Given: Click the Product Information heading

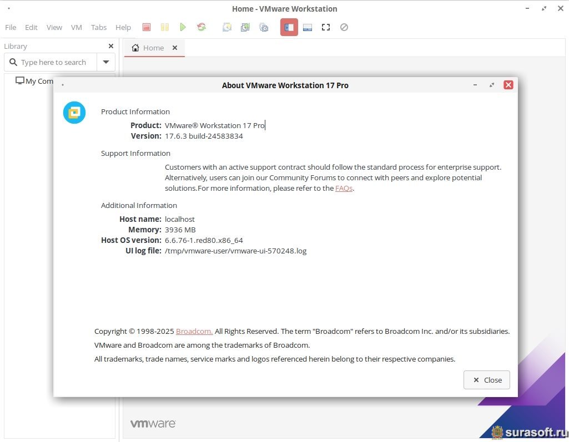Looking at the screenshot, I should 135,111.
